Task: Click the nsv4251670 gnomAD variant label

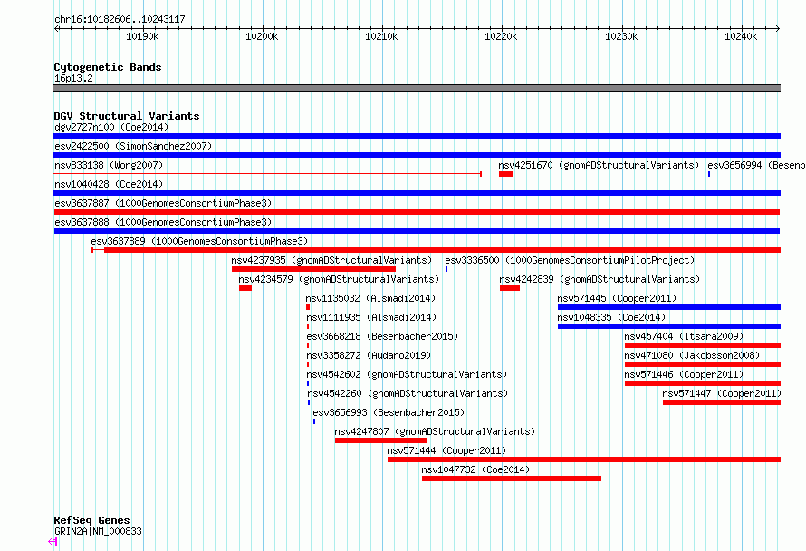Action: (x=599, y=165)
